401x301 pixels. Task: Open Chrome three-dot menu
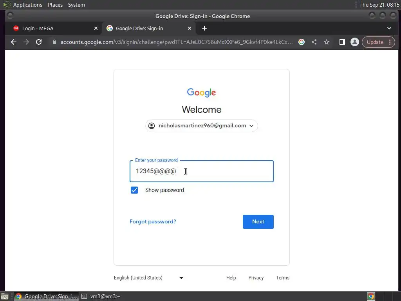[390, 42]
